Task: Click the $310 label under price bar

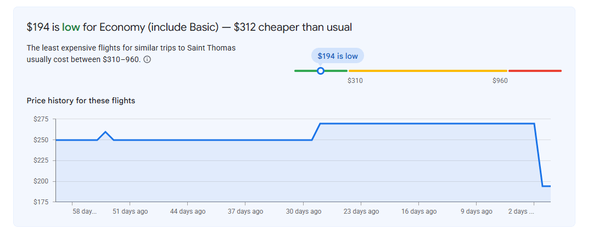Action: point(355,81)
